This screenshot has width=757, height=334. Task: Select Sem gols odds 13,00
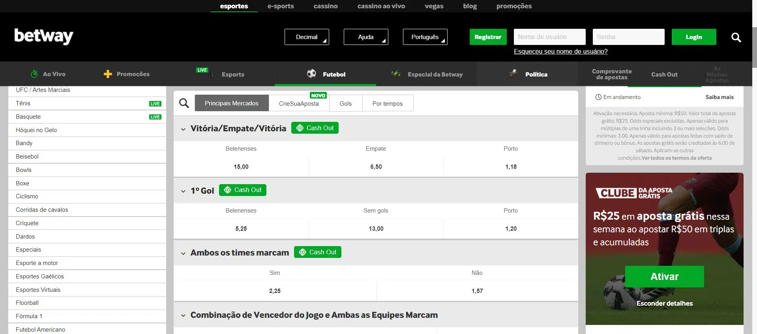(x=376, y=229)
